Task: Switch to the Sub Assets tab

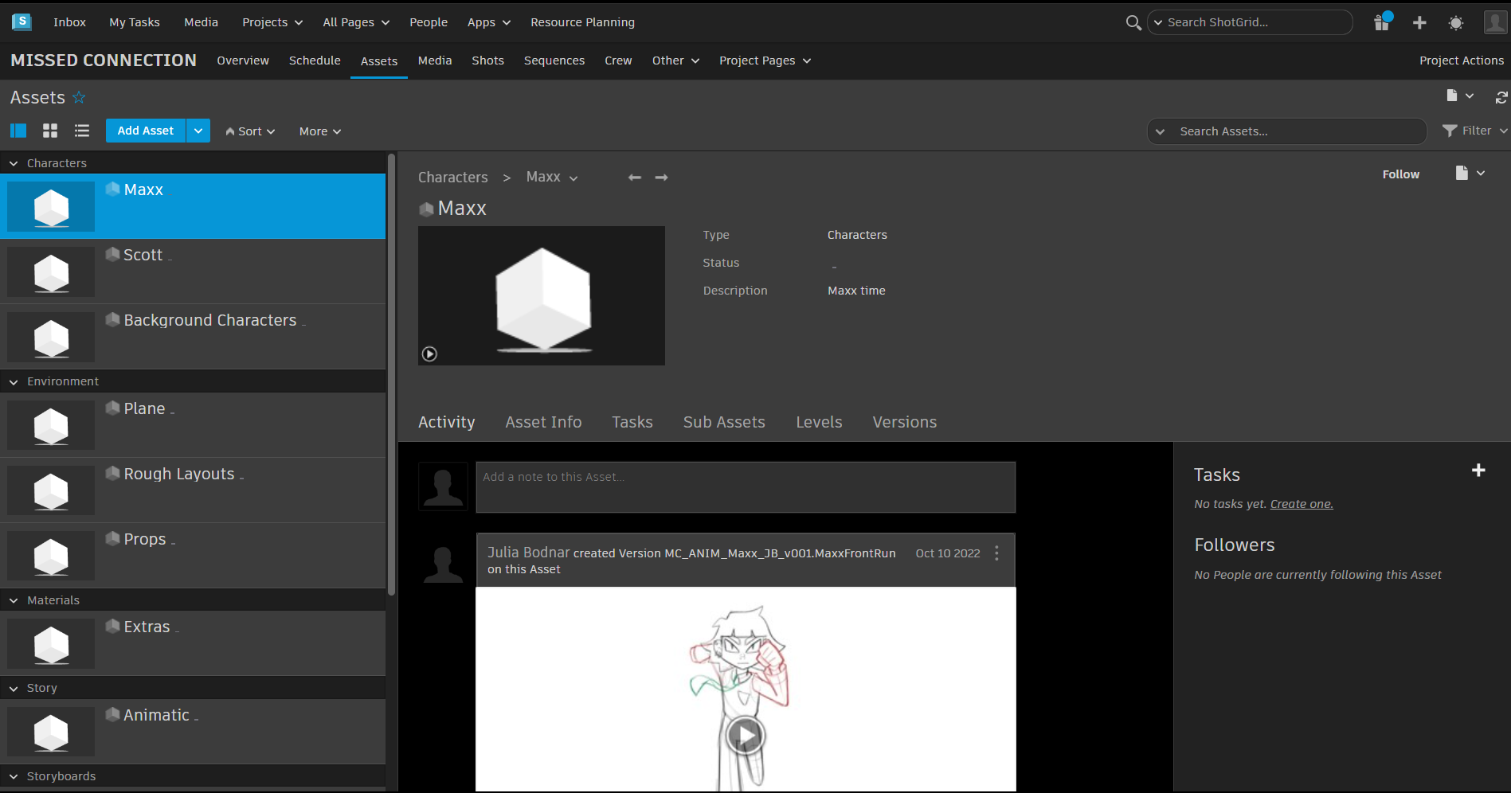Action: coord(724,422)
